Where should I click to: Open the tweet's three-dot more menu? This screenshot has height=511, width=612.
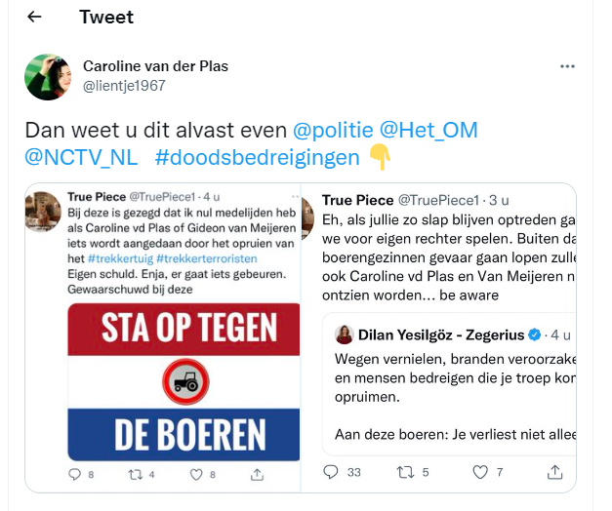567,66
